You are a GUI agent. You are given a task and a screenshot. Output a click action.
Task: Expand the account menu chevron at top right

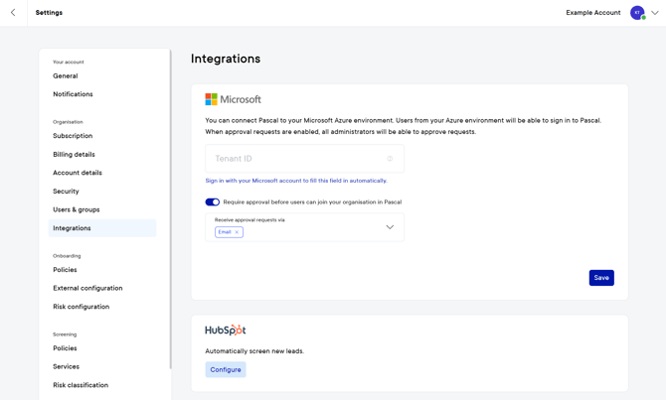pos(655,13)
